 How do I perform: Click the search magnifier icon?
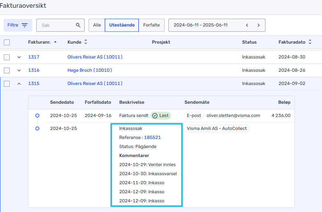click(x=78, y=25)
